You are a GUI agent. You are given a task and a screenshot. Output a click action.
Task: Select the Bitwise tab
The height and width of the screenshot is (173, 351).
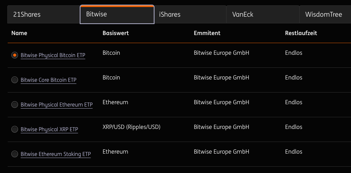(117, 14)
